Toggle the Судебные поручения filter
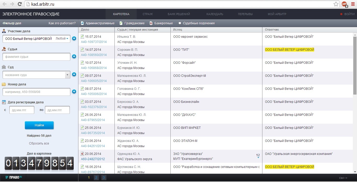Viewport: 357px width, 182px height. click(x=196, y=23)
